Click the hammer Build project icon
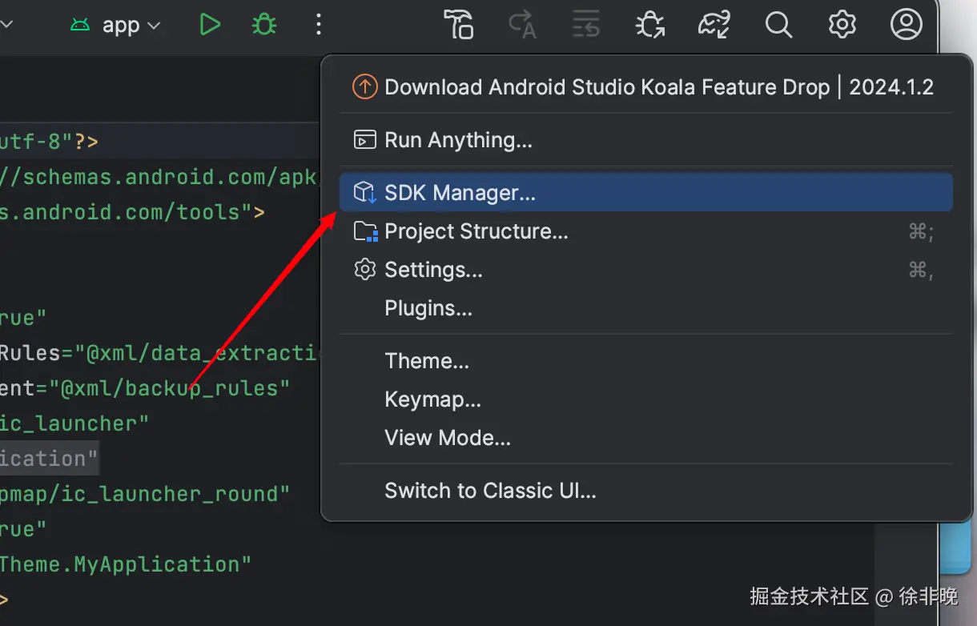The width and height of the screenshot is (977, 626). tap(459, 25)
